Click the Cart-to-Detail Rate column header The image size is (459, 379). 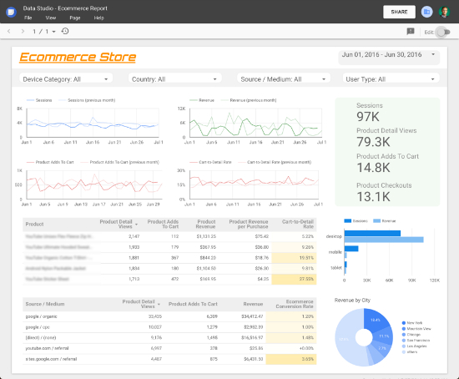tap(298, 224)
